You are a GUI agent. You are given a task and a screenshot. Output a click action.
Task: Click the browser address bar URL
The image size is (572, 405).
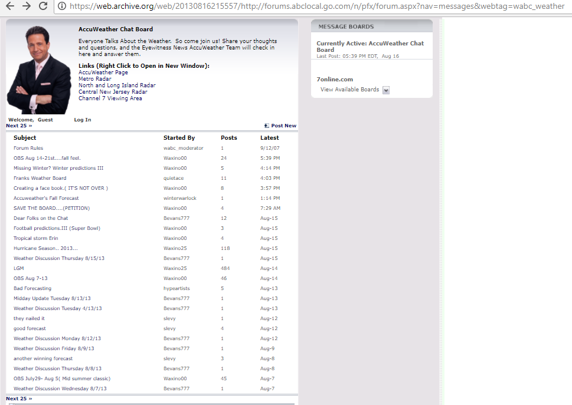coord(316,6)
